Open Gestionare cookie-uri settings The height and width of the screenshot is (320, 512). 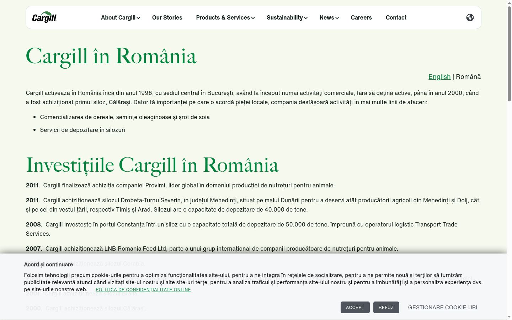443,308
